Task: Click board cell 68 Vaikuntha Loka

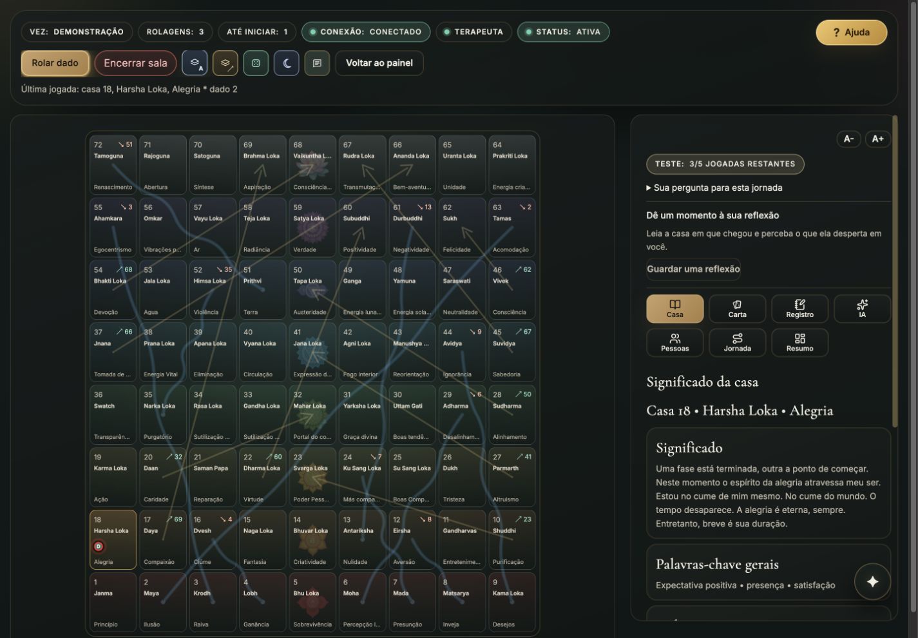Action: click(312, 165)
